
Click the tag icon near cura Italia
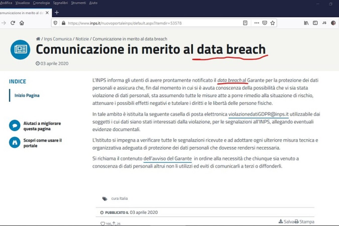click(x=105, y=199)
